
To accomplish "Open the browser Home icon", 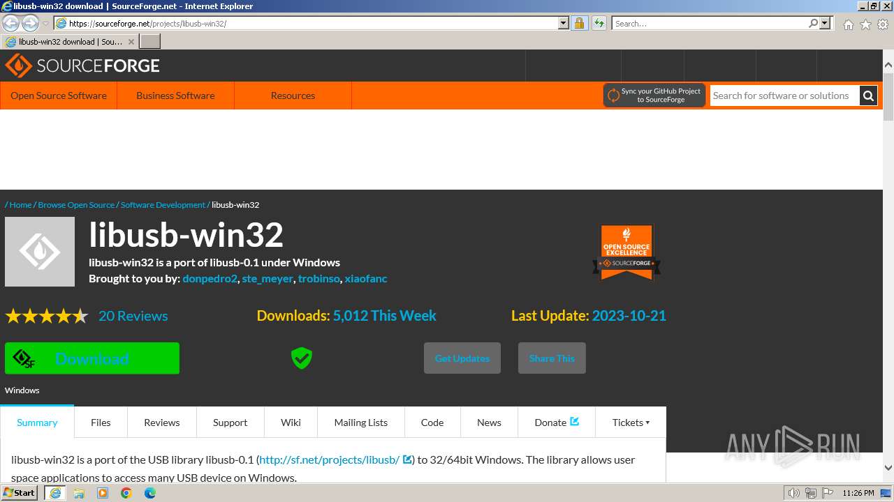I will (x=848, y=24).
